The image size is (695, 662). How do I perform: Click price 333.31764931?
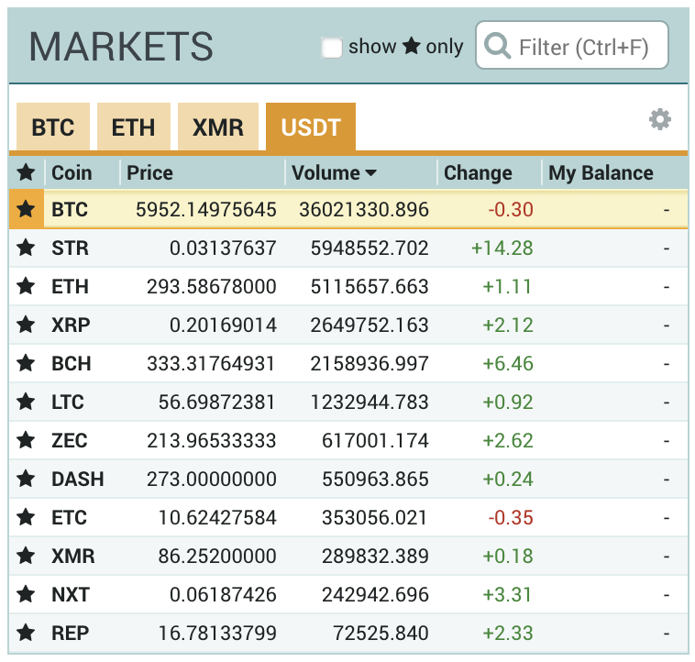pos(211,364)
